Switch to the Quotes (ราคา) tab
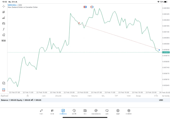Screen dimensions: 170x119 coord(41,112)
